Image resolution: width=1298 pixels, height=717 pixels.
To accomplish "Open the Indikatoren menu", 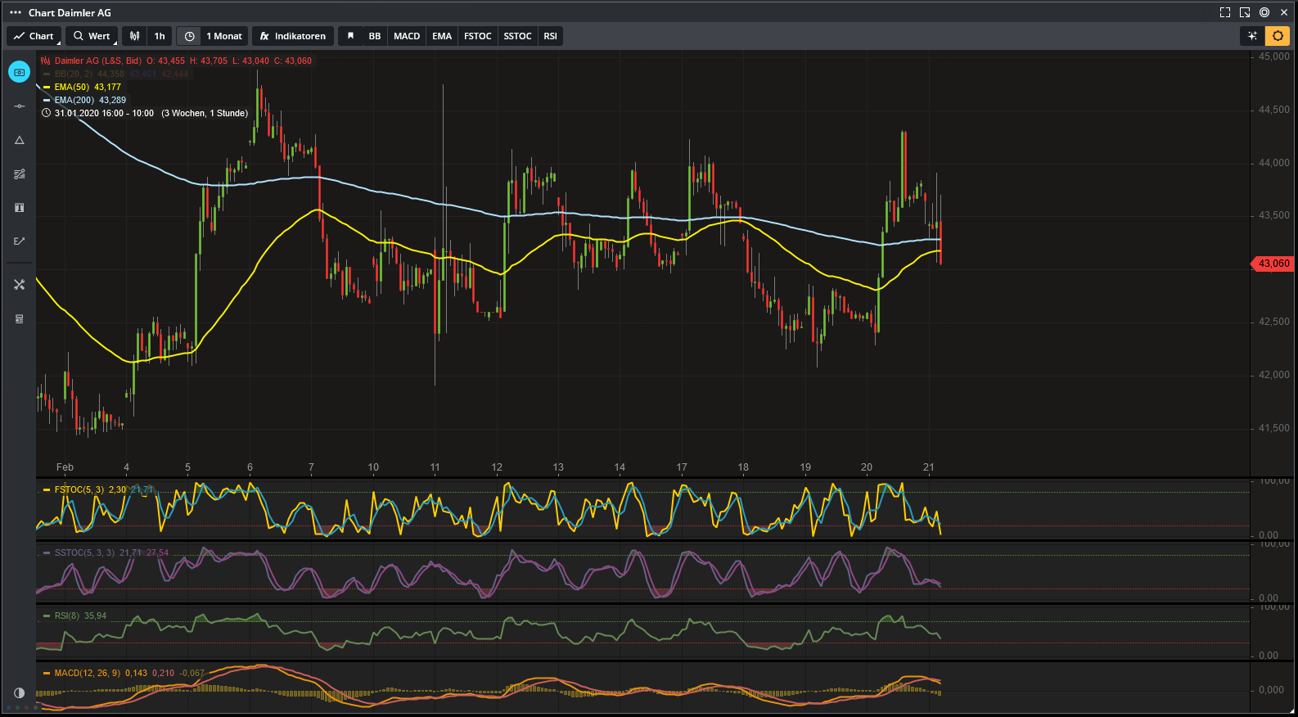I will 292,36.
